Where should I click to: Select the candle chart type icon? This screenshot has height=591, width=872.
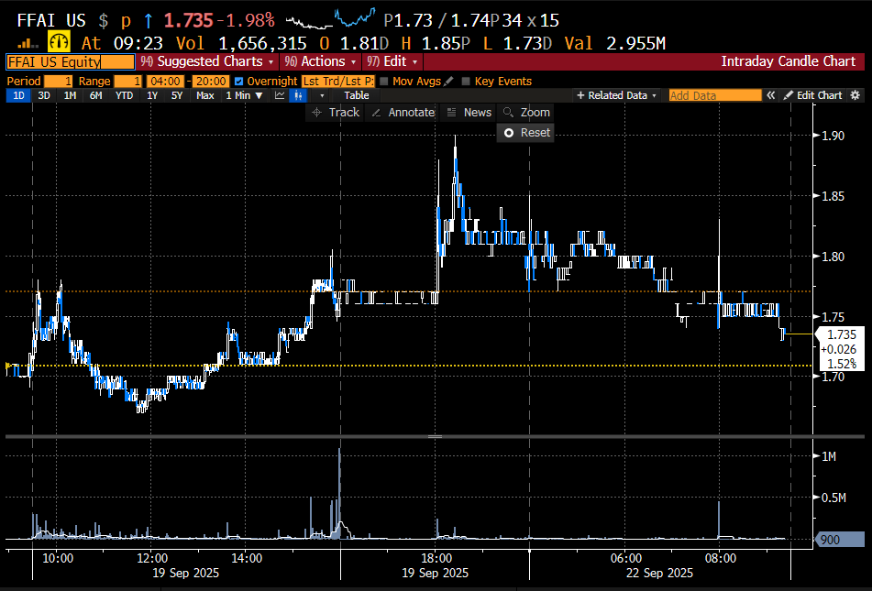pyautogui.click(x=298, y=95)
